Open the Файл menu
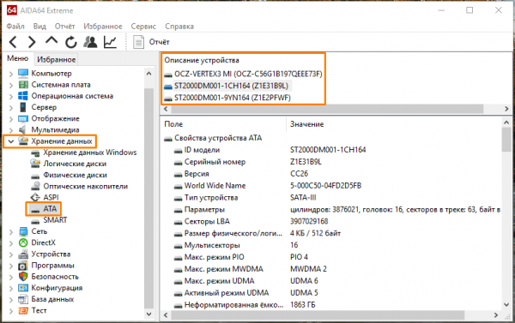 coord(15,27)
